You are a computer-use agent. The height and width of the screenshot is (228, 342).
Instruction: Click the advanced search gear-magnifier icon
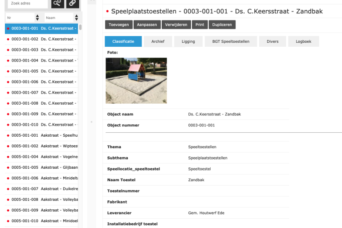pos(57,3)
